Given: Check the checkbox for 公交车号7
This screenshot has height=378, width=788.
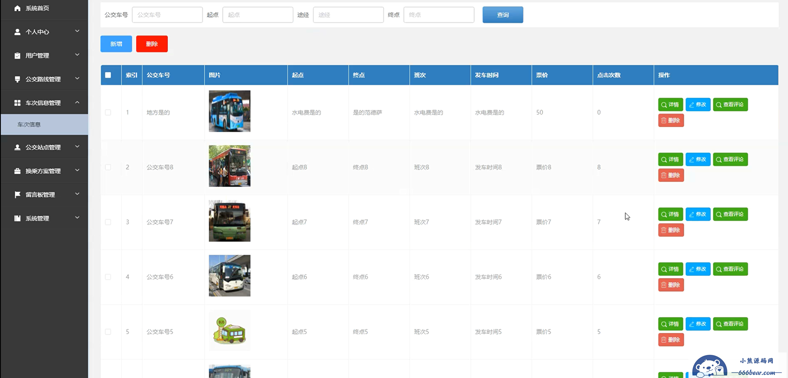Looking at the screenshot, I should (x=108, y=222).
